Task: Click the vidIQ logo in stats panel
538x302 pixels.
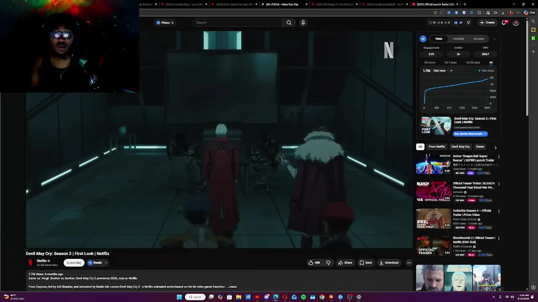Action: [x=423, y=39]
